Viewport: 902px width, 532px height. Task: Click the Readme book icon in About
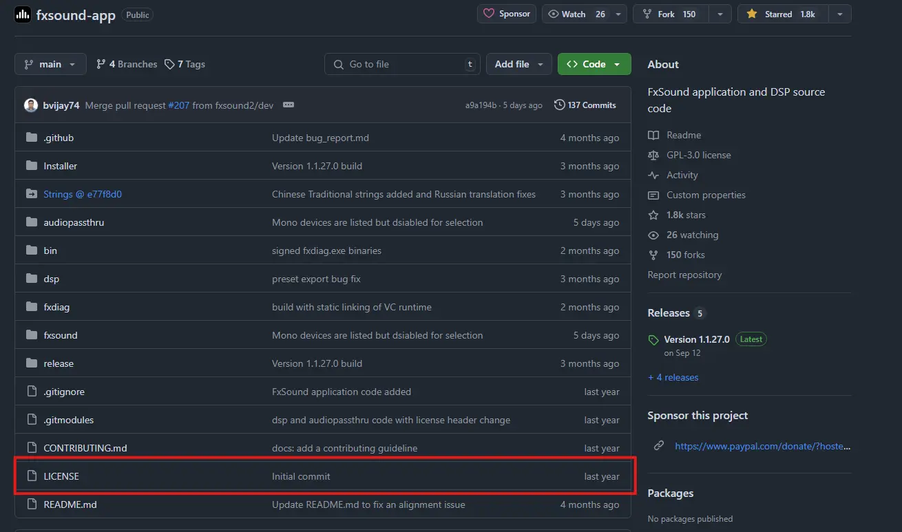pyautogui.click(x=653, y=135)
